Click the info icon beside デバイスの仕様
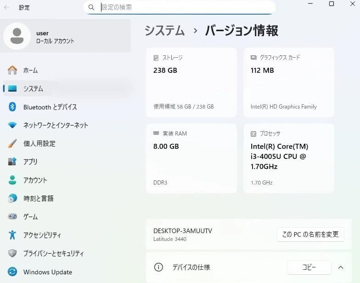This screenshot has height=283, width=360. pyautogui.click(x=158, y=267)
